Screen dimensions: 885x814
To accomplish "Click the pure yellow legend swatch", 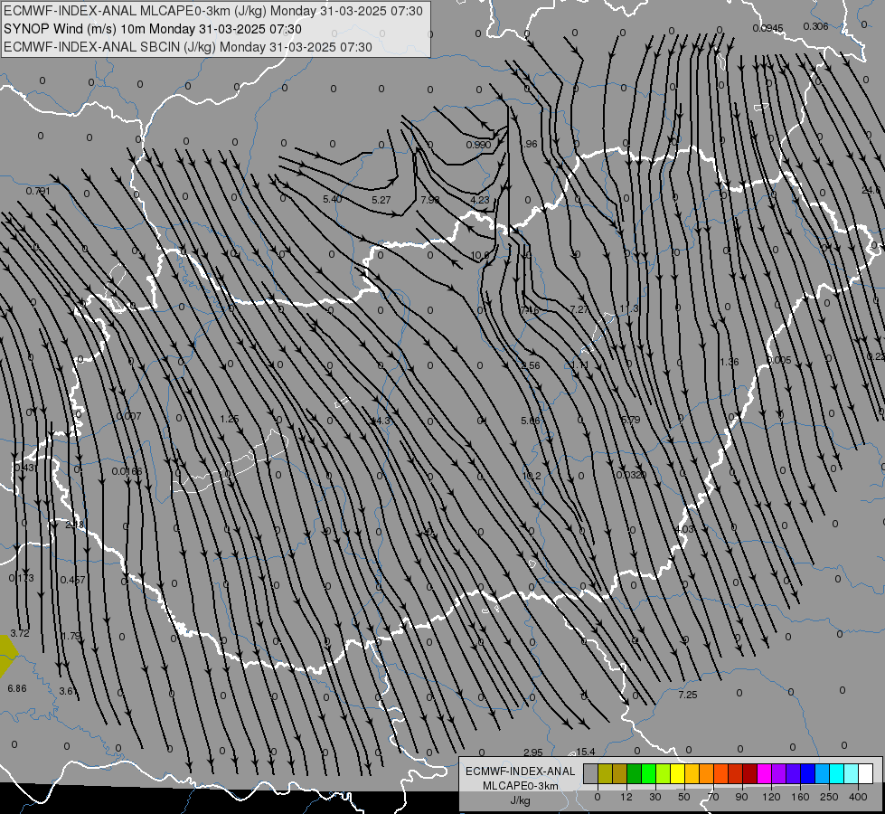I will [677, 773].
